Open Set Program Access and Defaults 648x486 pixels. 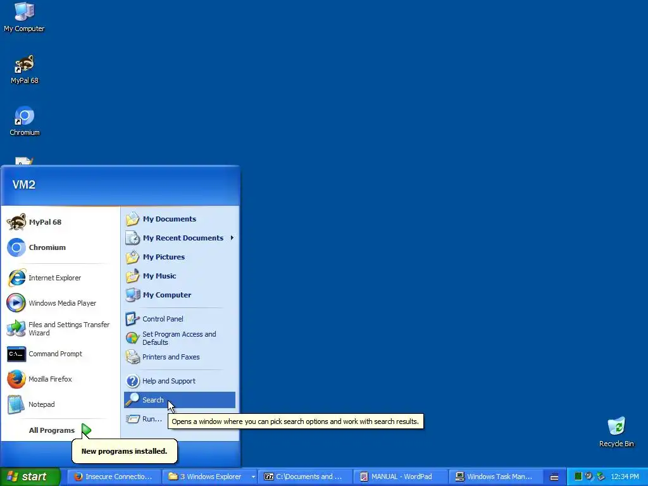click(x=180, y=339)
